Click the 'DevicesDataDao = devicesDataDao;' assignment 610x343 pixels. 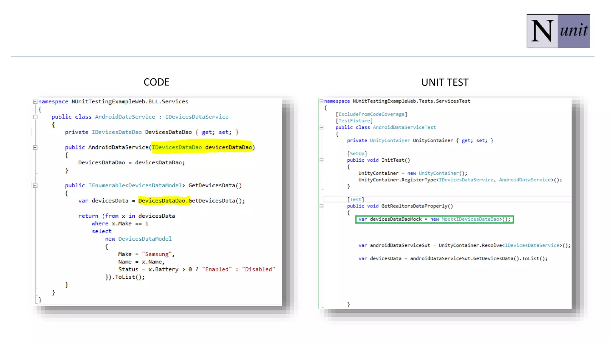132,163
